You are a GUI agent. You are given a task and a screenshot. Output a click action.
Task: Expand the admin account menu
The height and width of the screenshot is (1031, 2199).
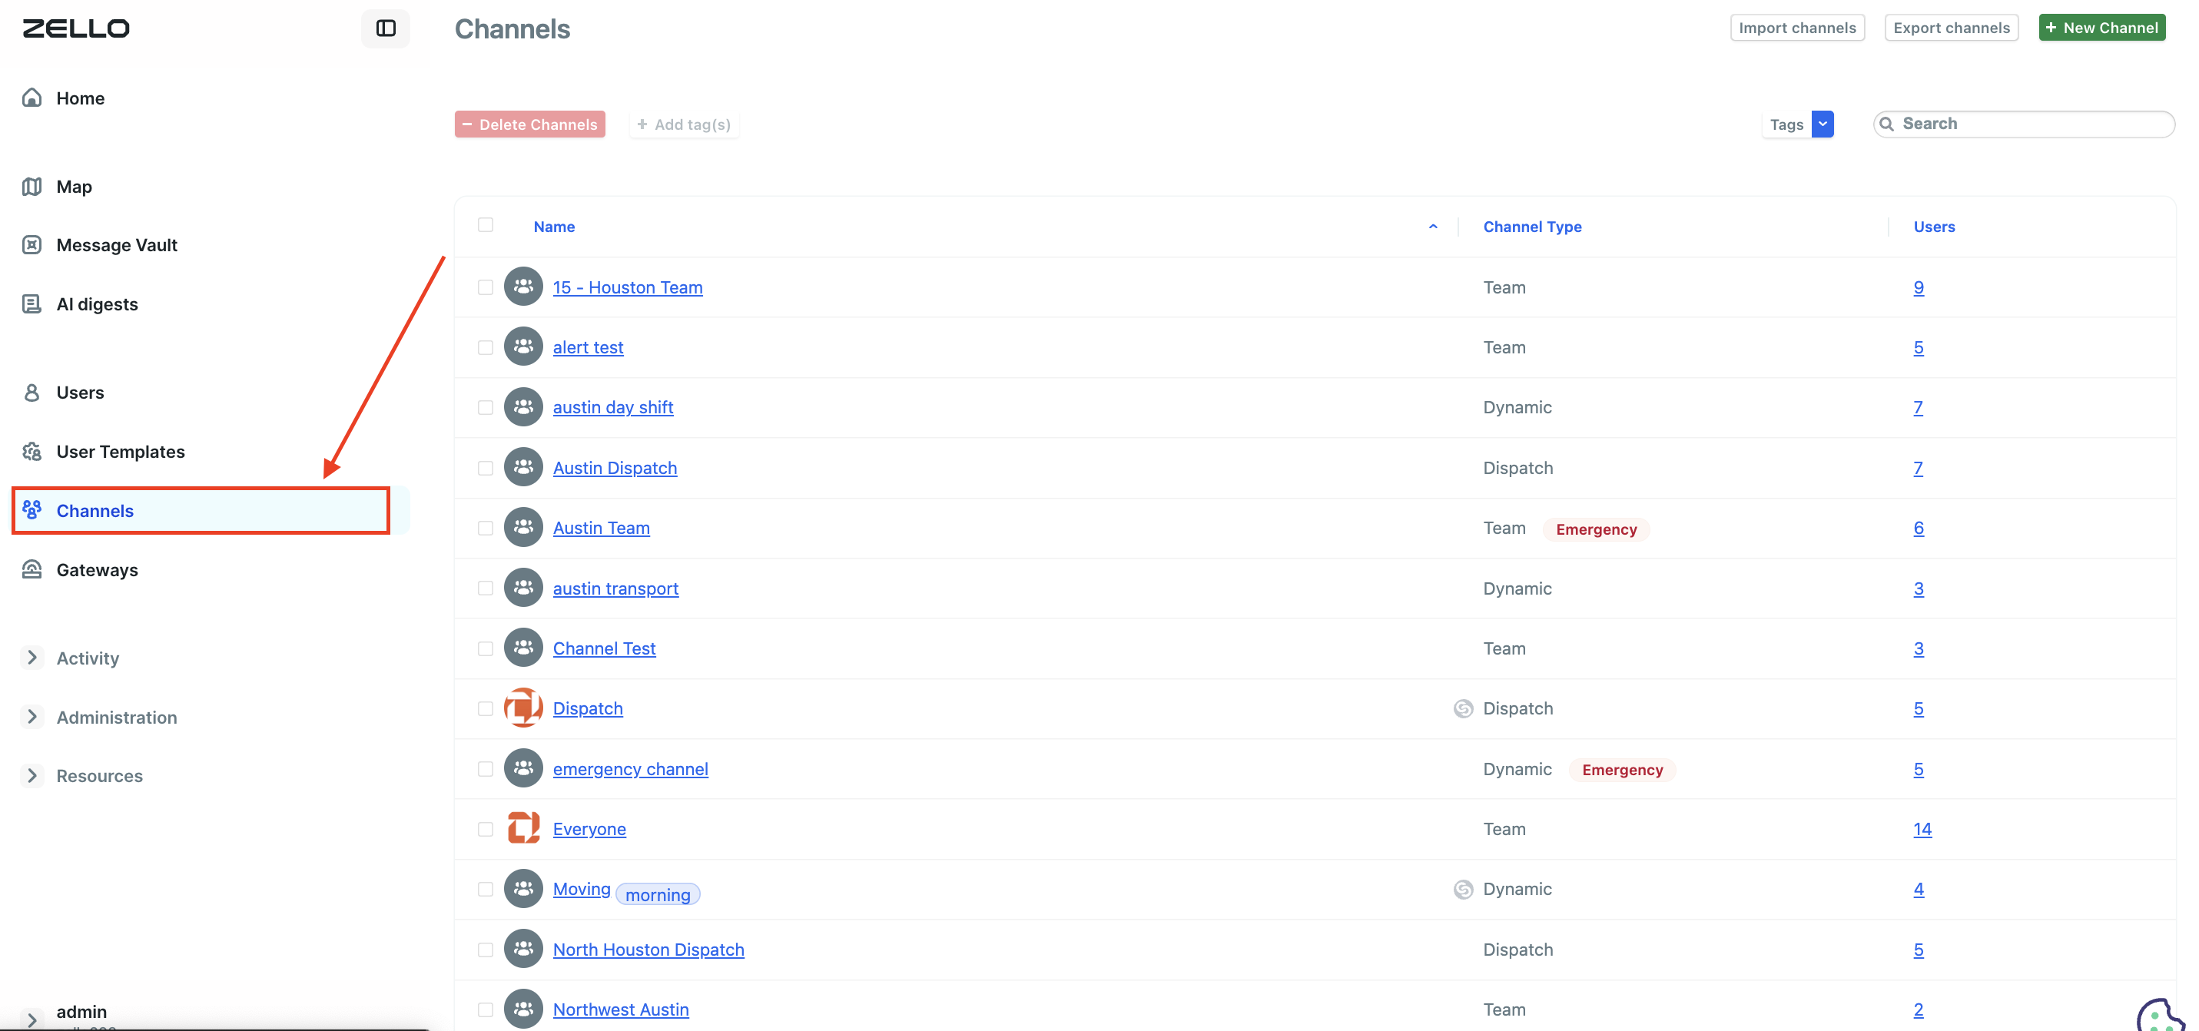coord(32,1019)
